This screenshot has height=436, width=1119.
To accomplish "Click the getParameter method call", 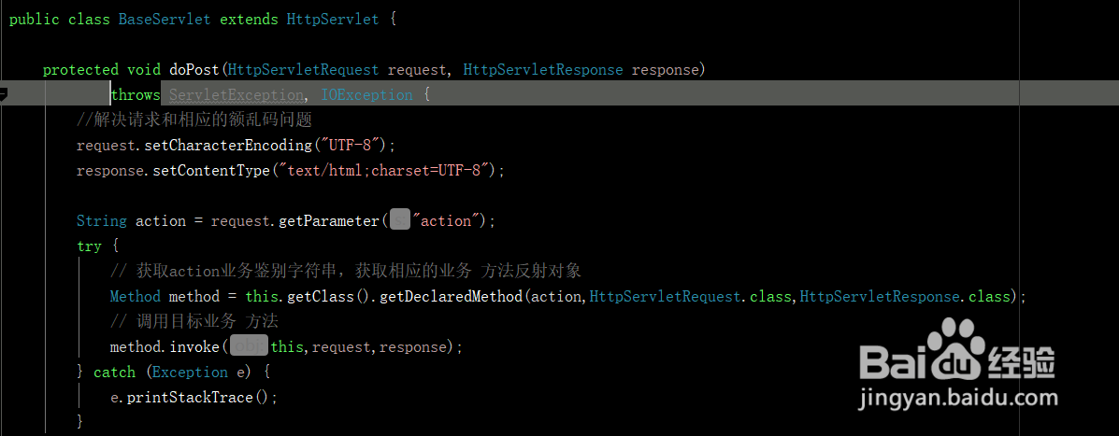I will coord(328,221).
